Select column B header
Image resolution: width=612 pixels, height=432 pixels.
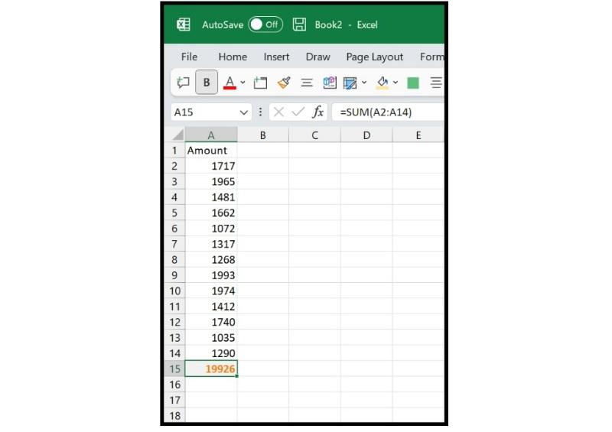click(263, 135)
